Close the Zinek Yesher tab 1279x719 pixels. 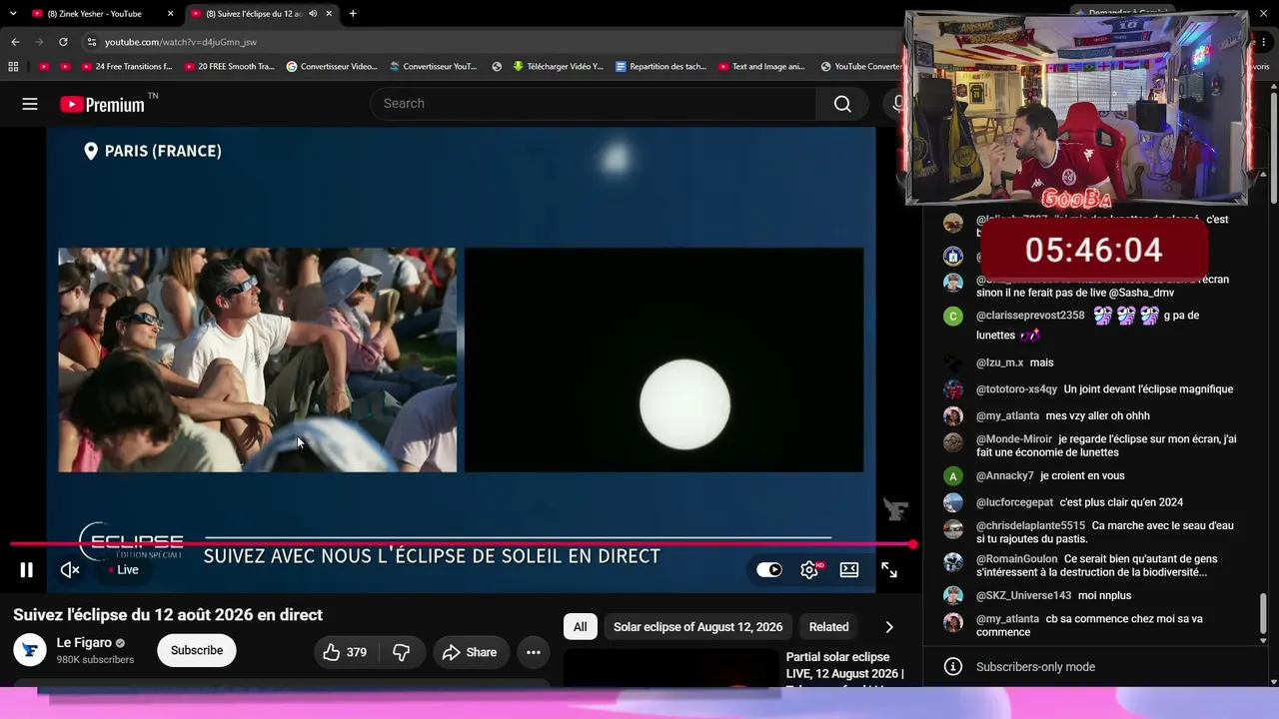(170, 14)
